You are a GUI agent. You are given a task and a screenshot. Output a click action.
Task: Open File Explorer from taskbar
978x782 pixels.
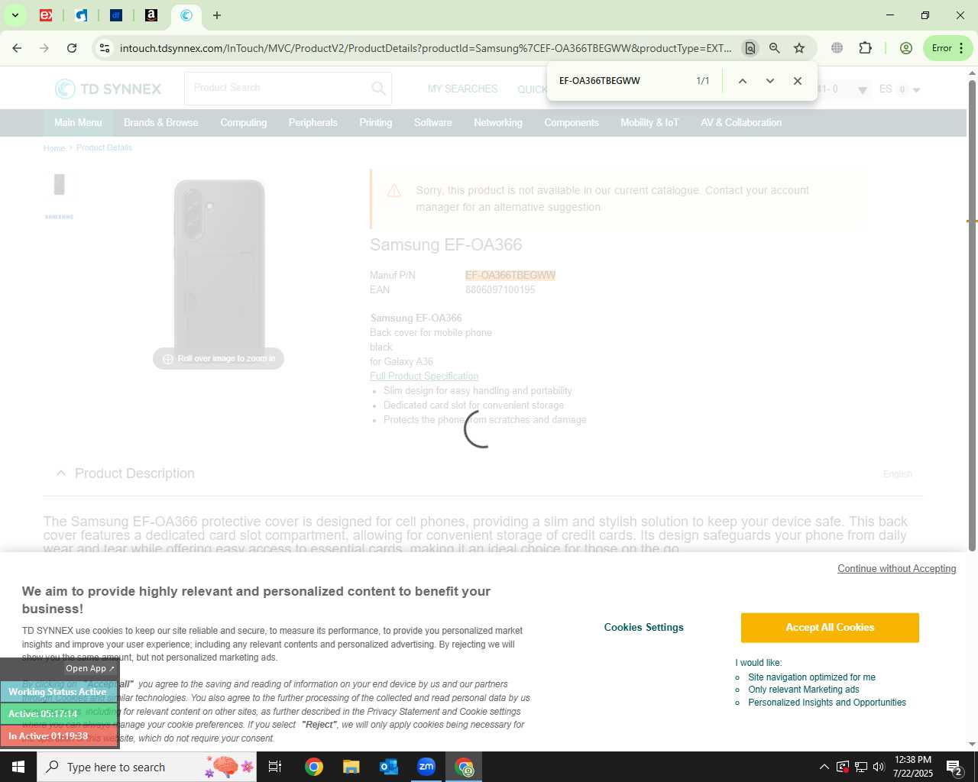click(x=351, y=767)
